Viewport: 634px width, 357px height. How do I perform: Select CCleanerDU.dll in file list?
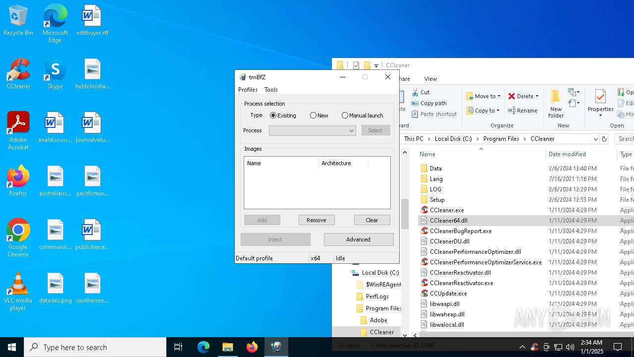(x=449, y=241)
